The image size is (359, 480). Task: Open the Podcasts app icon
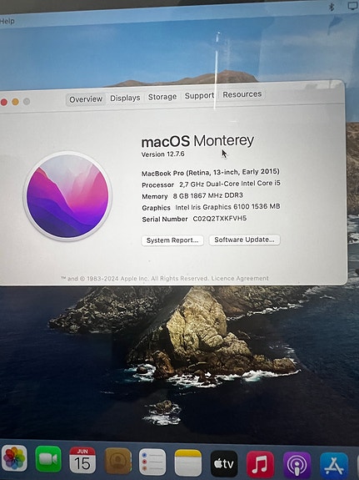297,465
